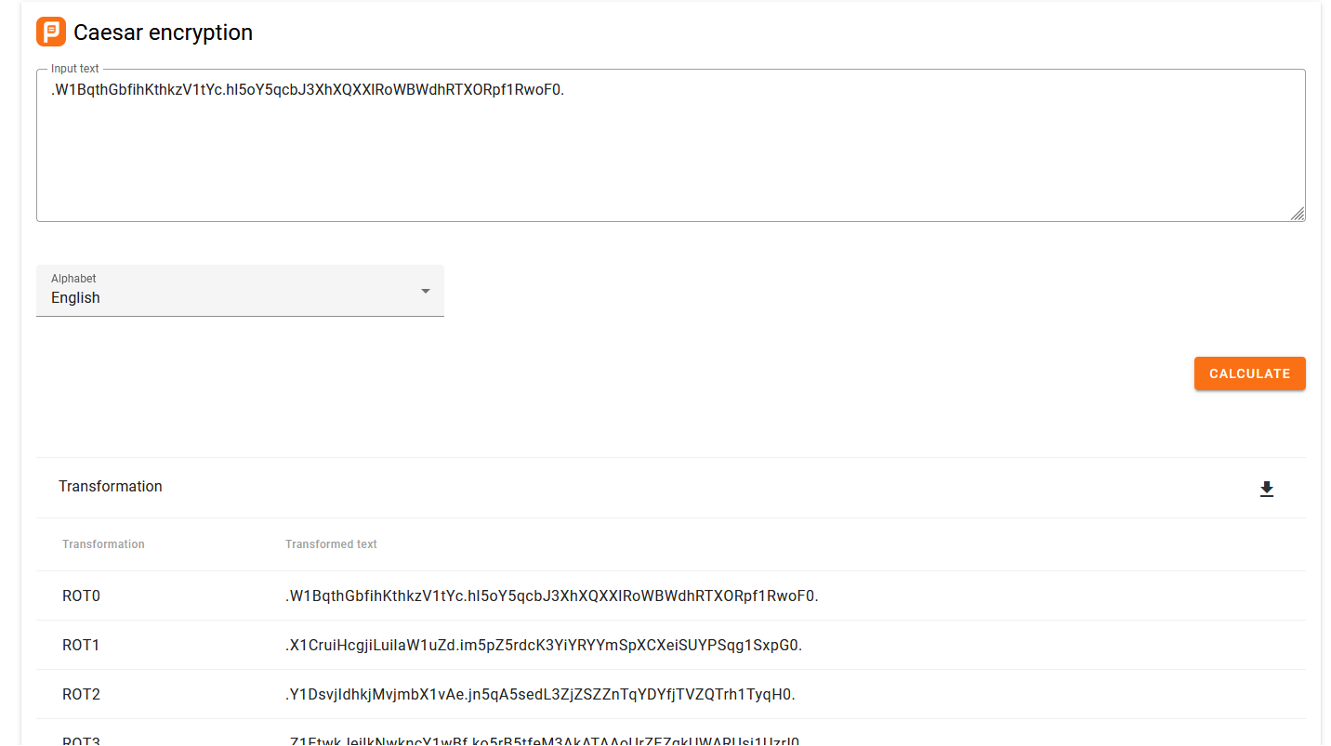Click the orange Caesar encryption logo icon
This screenshot has height=746, width=1331.
[x=51, y=32]
